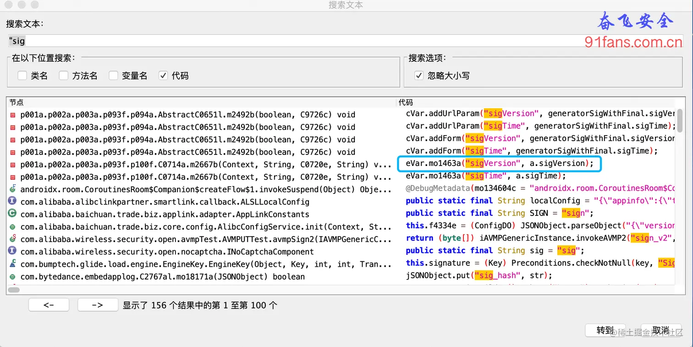This screenshot has width=693, height=347.
Task: Click the icon beside androidx.room.CoroutinesRoom invokeSuspend
Action: [12, 189]
